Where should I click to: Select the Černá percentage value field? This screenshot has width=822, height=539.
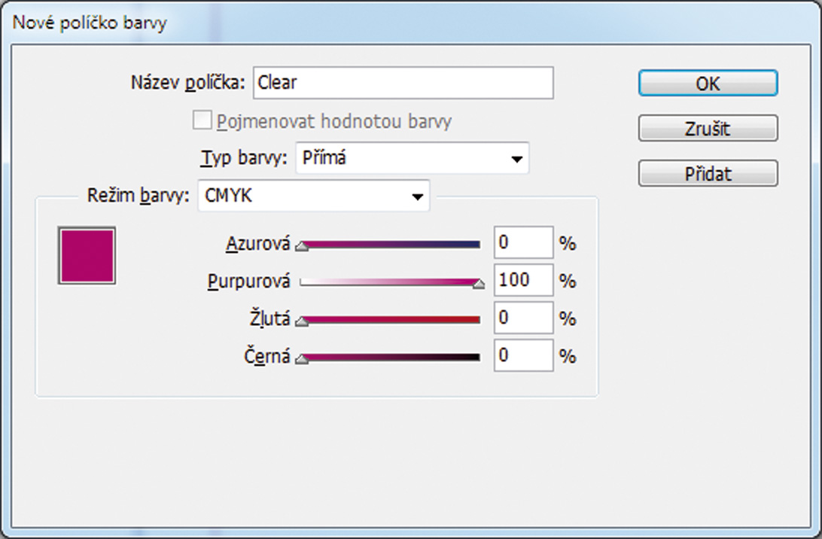coord(524,355)
